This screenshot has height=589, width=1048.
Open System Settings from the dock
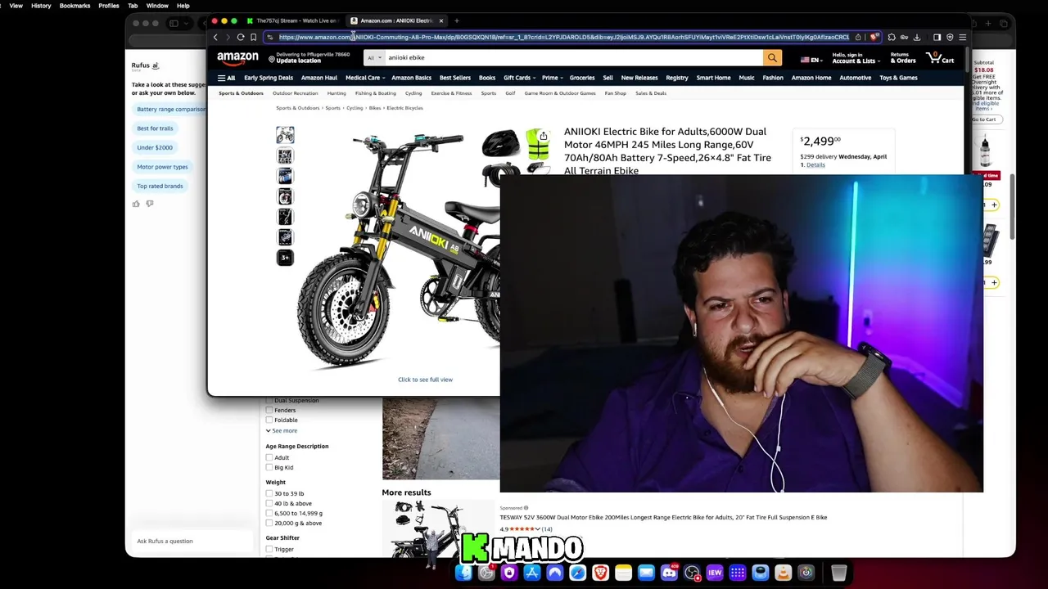coord(486,573)
